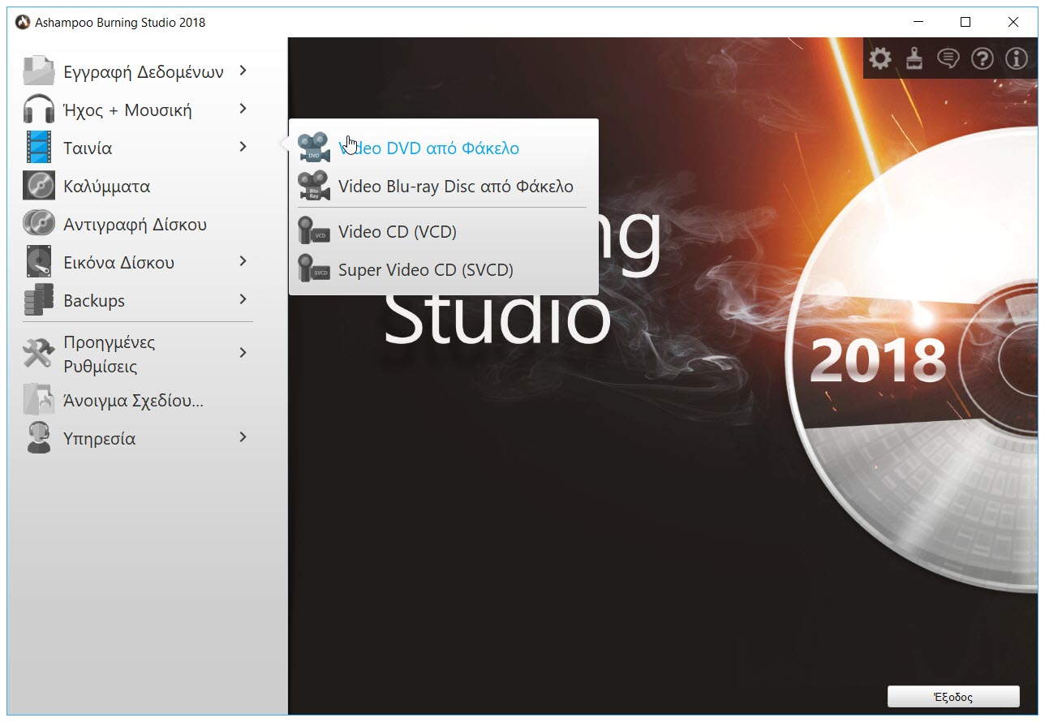Expand the Ήχος + Μουσική submenu arrow

[x=243, y=109]
